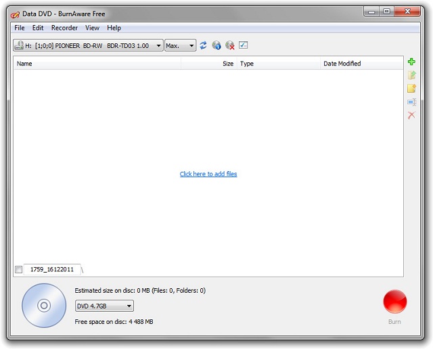
Task: Click the erase disc icon
Action: (x=230, y=45)
